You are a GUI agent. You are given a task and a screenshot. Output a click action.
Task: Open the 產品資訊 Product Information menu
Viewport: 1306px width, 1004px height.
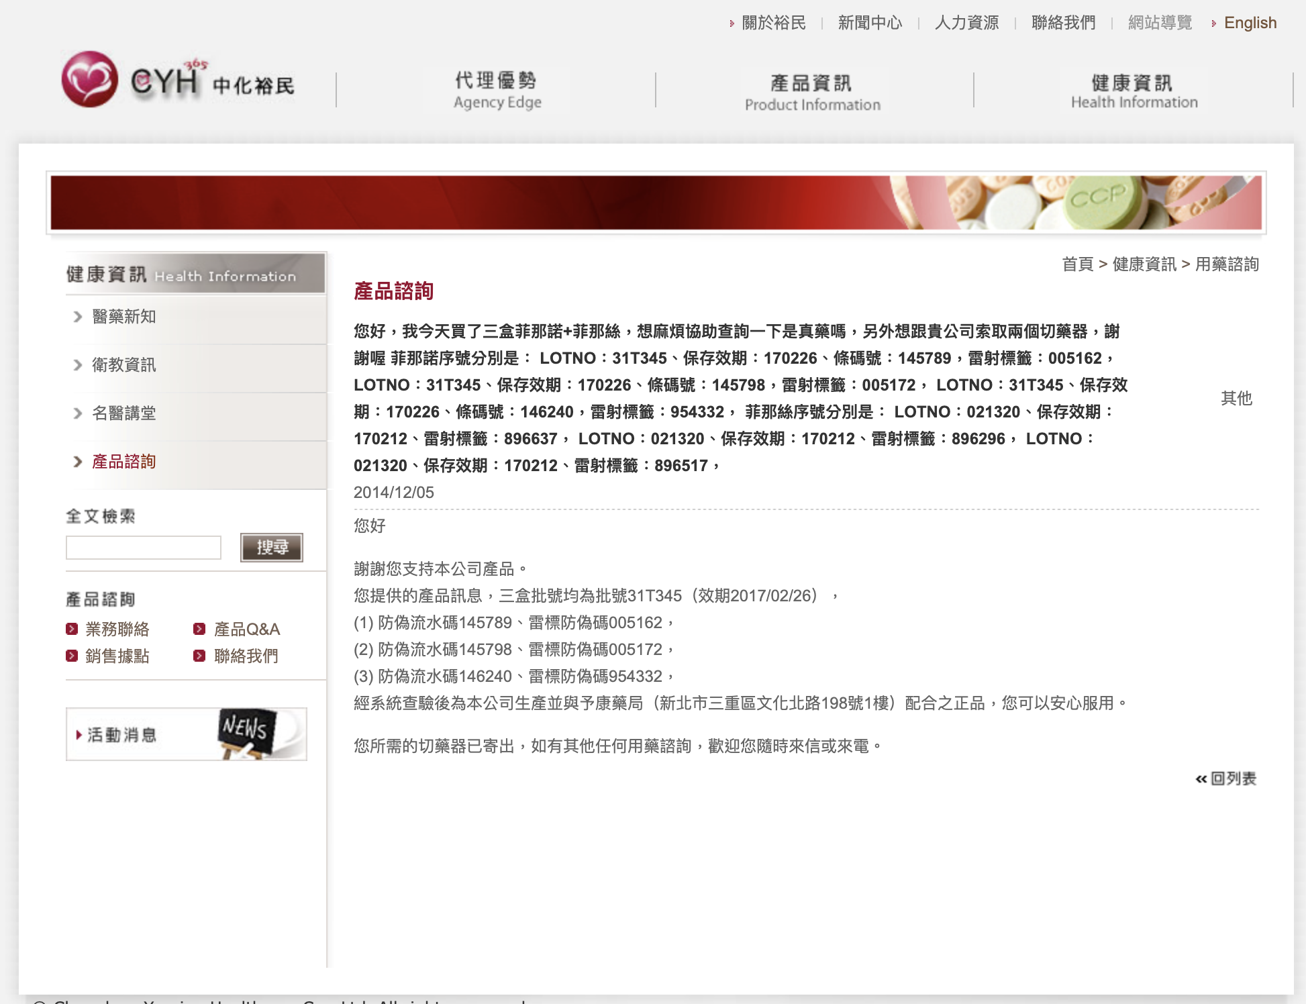[812, 93]
